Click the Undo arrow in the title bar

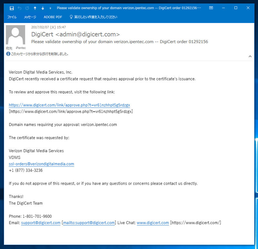click(20, 8)
